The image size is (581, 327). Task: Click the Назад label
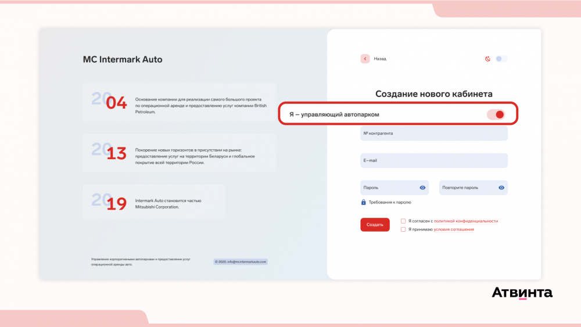tap(380, 59)
